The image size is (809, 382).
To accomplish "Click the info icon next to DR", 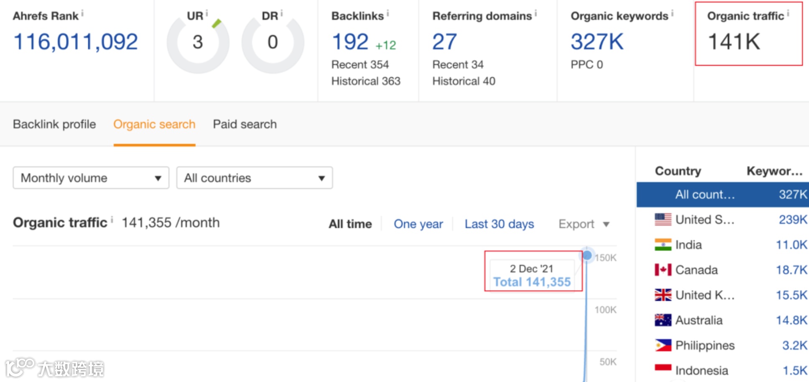I will (x=282, y=13).
